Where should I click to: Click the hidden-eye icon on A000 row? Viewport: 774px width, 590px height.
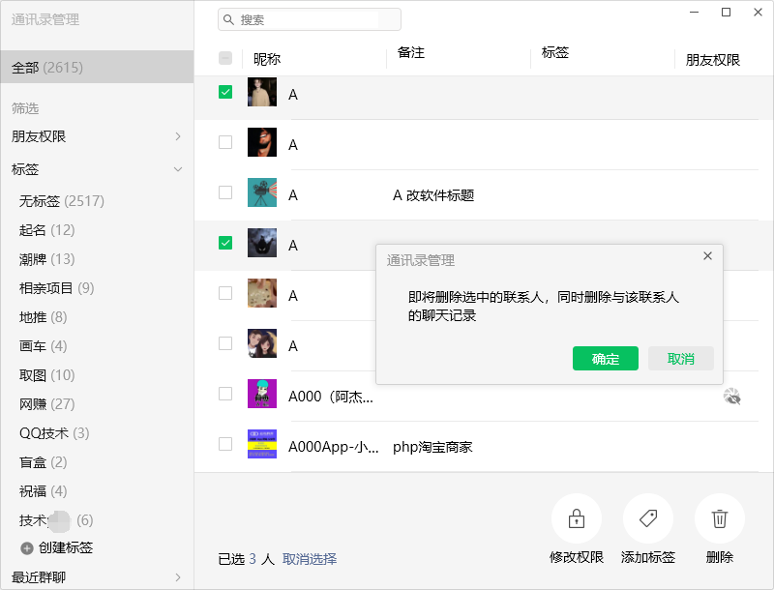(731, 396)
